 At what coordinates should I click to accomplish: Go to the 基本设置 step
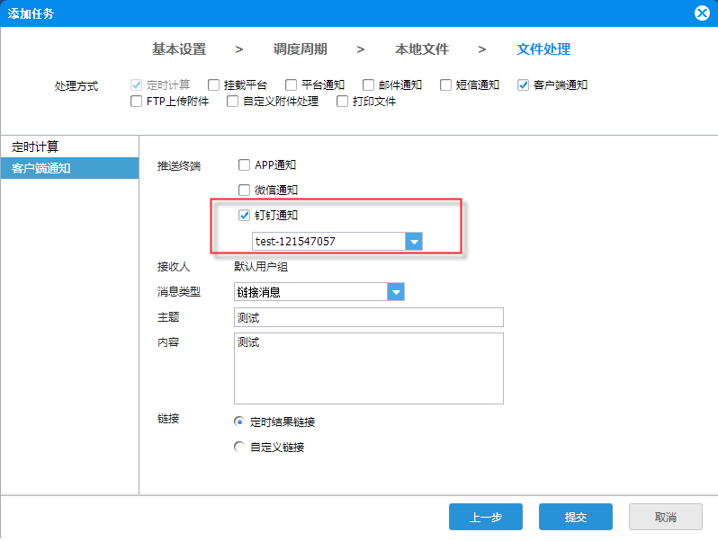click(x=179, y=49)
